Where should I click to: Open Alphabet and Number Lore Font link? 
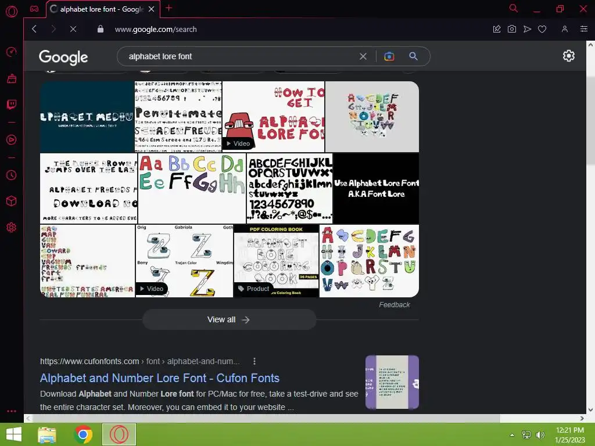(160, 378)
